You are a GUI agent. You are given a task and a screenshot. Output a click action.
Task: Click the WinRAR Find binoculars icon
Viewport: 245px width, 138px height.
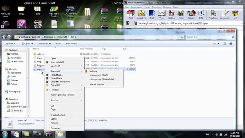pyautogui.click(x=181, y=15)
